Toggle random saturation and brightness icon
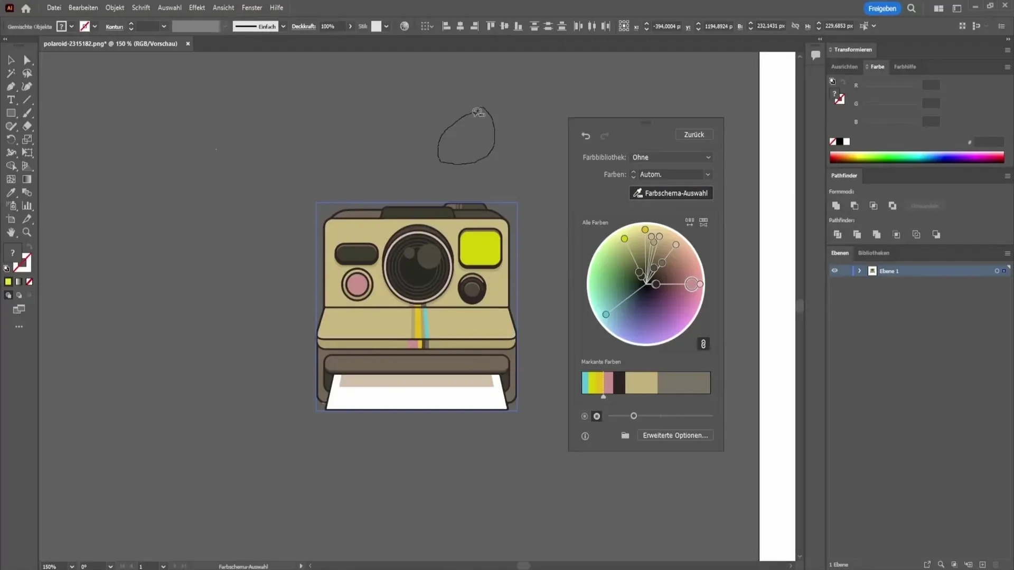 tap(703, 222)
